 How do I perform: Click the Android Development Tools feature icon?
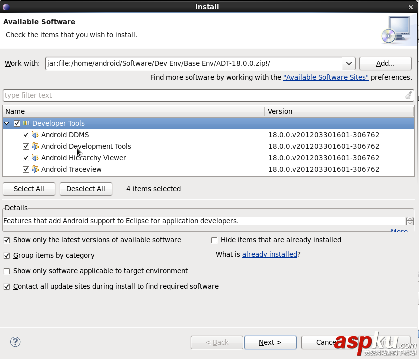[35, 146]
